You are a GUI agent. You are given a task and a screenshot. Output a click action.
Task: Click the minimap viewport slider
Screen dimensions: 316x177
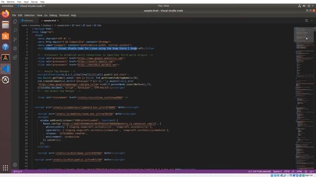[x=304, y=35]
